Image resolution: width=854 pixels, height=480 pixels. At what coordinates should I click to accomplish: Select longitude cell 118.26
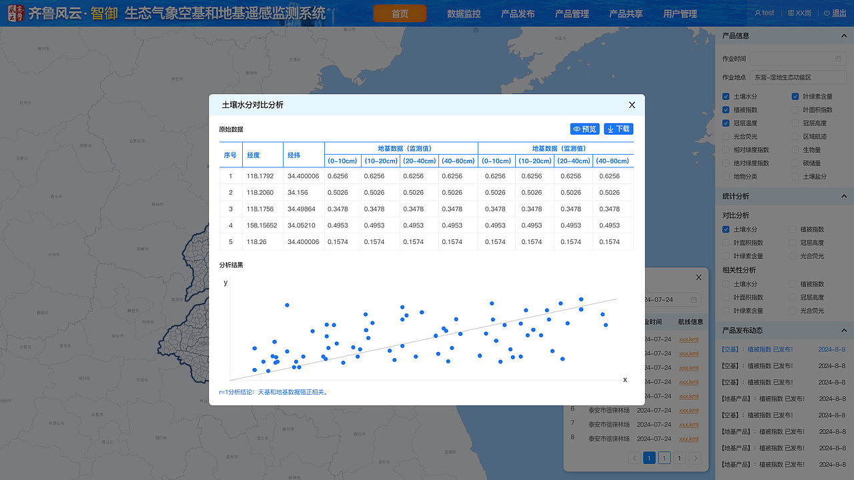(x=263, y=242)
